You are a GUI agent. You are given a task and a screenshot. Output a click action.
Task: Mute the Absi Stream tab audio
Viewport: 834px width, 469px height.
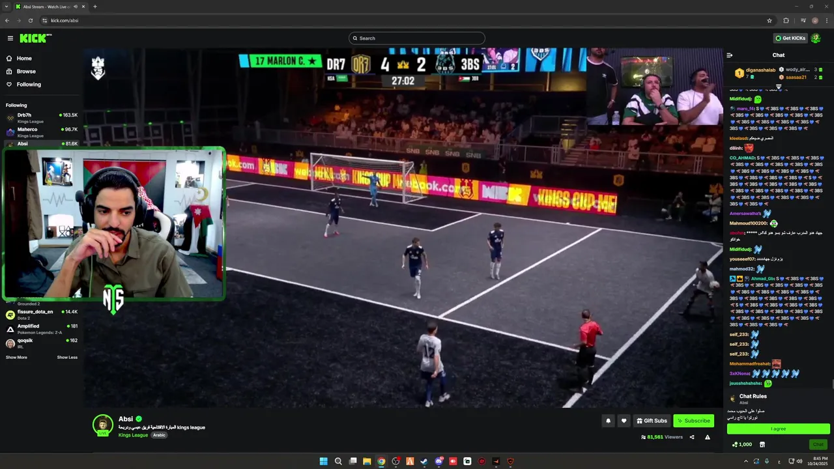[76, 7]
